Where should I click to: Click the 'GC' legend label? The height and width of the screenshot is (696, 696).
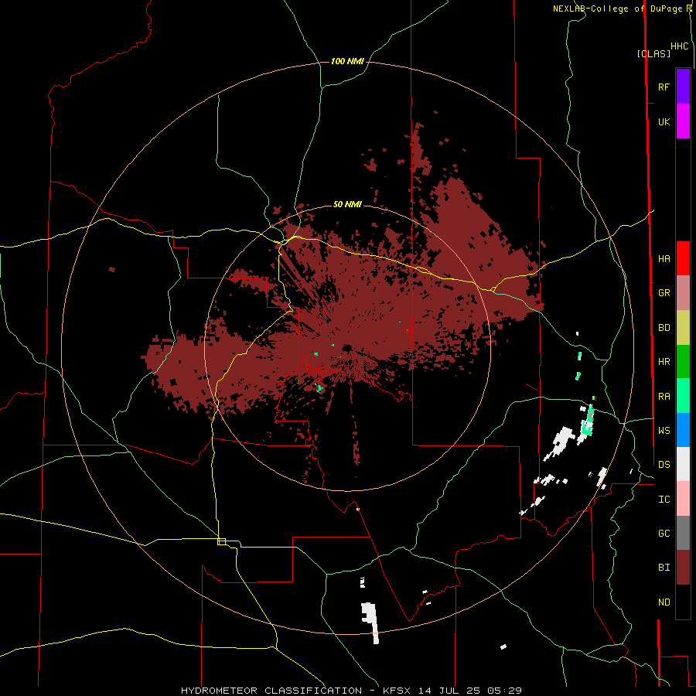[664, 534]
